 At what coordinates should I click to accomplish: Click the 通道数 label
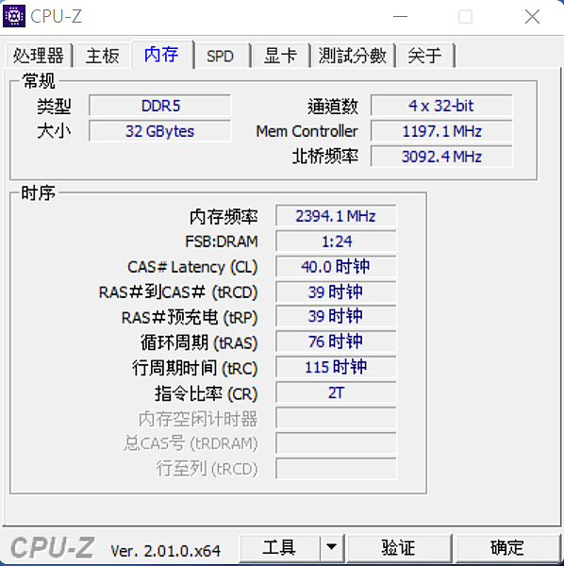pos(333,106)
